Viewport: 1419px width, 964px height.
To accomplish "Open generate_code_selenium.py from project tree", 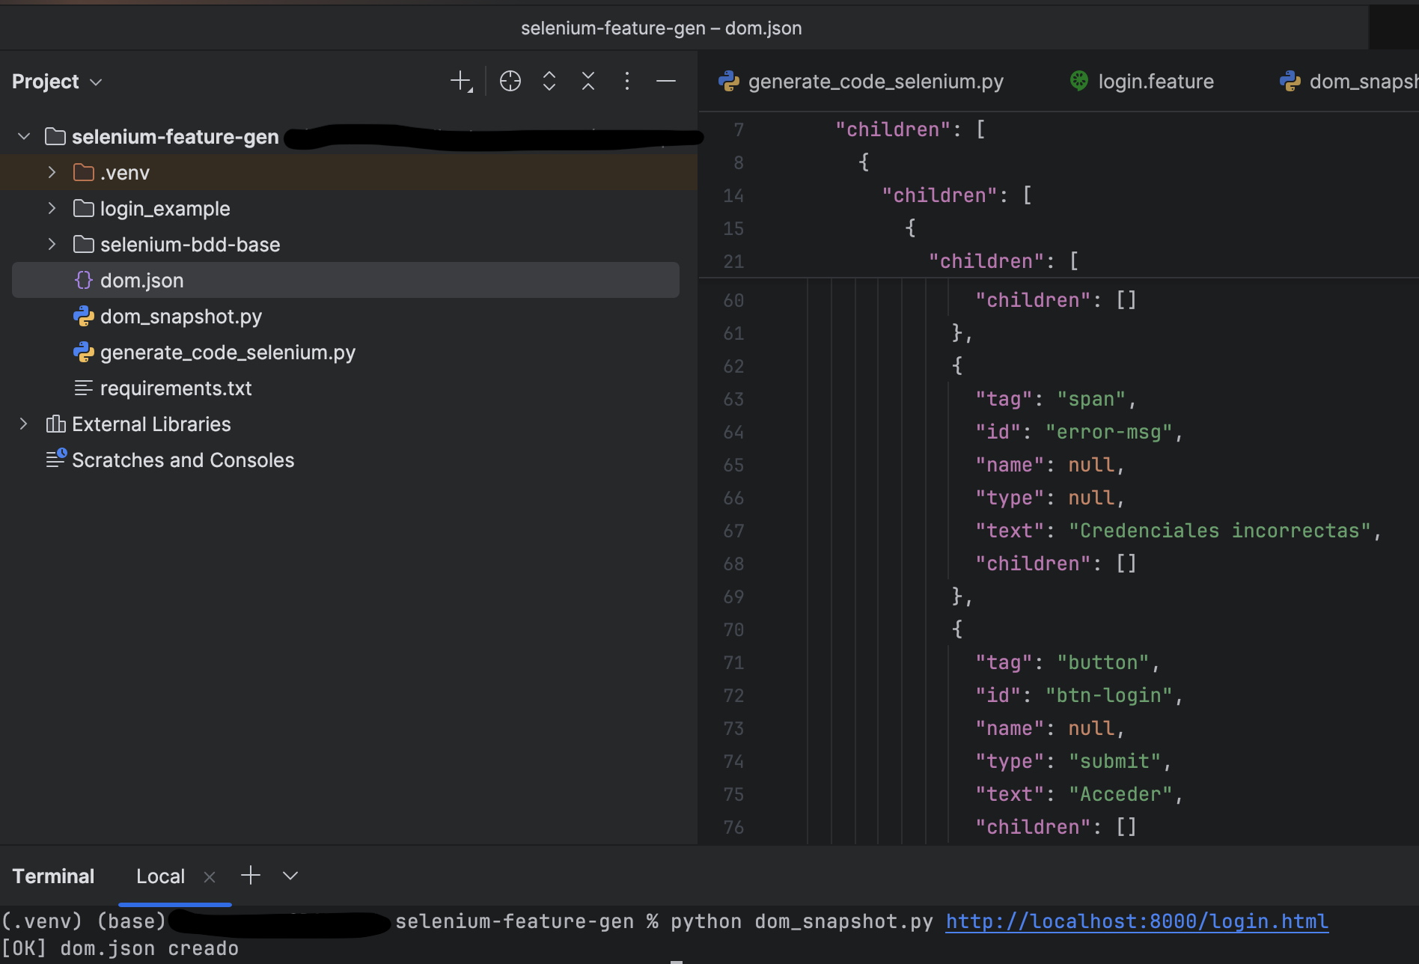I will pos(228,353).
